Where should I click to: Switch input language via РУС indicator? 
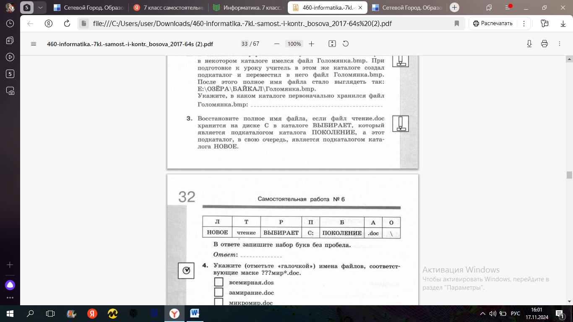pyautogui.click(x=516, y=314)
